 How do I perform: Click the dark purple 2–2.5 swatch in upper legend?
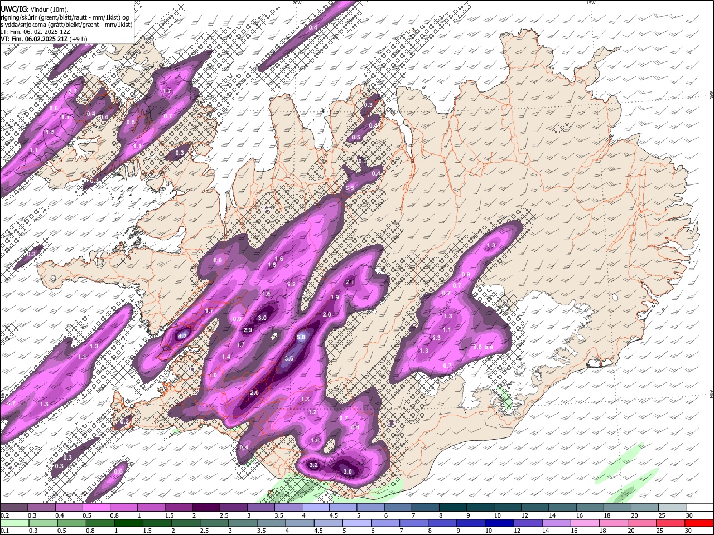[x=206, y=508]
